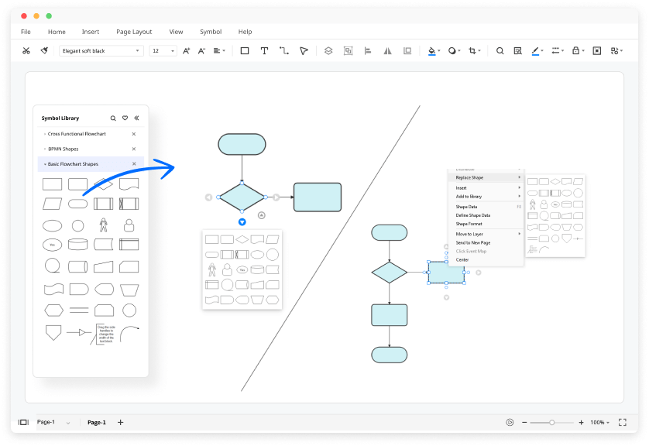Image resolution: width=649 pixels, height=446 pixels.
Task: Open the font theme dropdown Elegant soft black
Action: pos(101,50)
